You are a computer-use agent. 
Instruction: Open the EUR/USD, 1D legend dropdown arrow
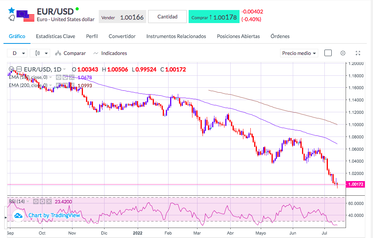(x=64, y=70)
